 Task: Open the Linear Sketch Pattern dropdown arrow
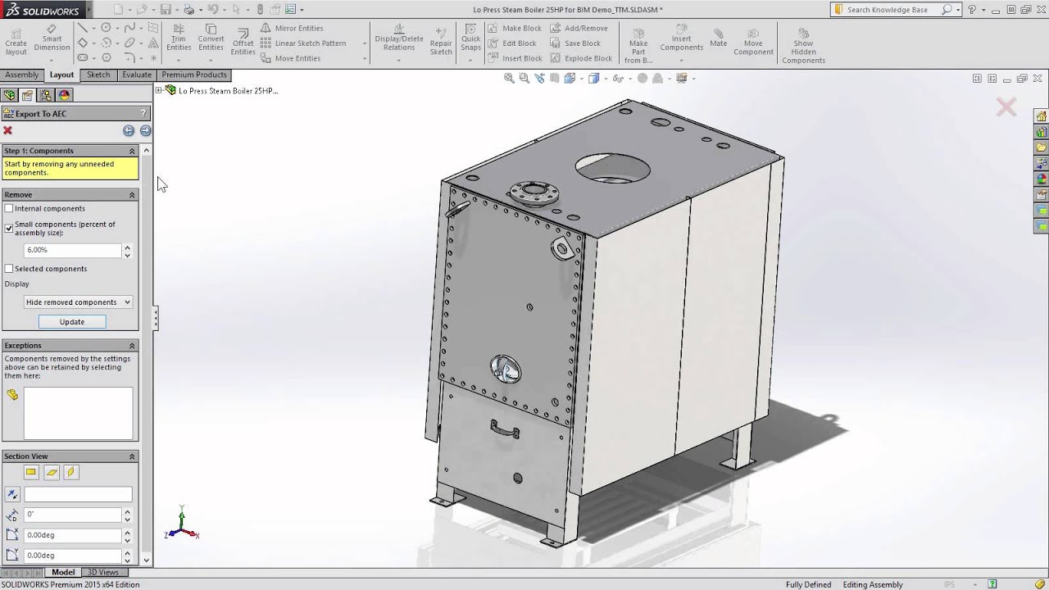coord(364,43)
